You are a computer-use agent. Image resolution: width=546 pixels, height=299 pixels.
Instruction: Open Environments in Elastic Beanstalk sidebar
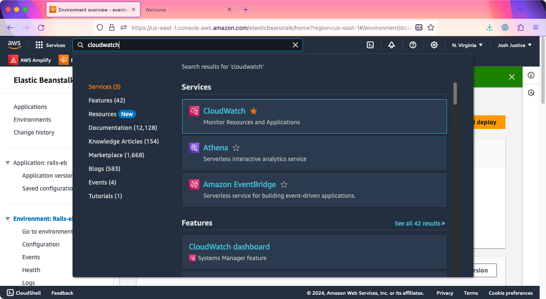pos(32,120)
